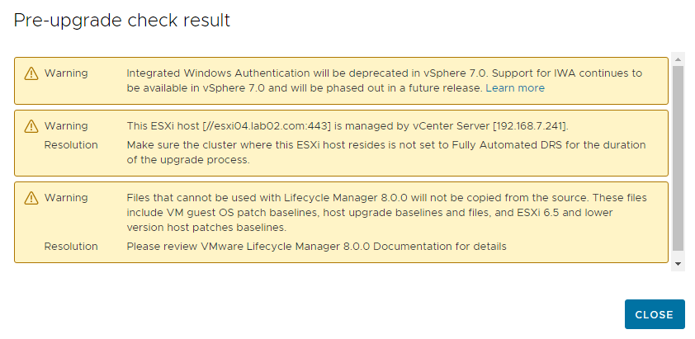Click the Lifecycle Manager 8.0.0 files warning text
695x339 pixels.
386,212
